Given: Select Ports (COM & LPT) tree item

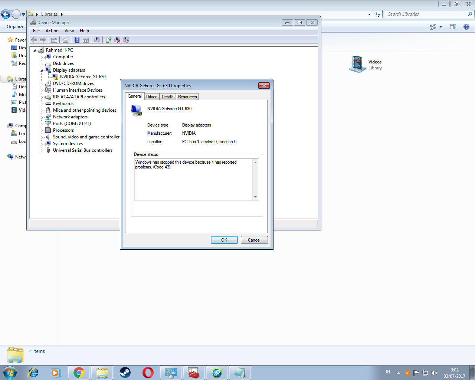Looking at the screenshot, I should point(72,124).
